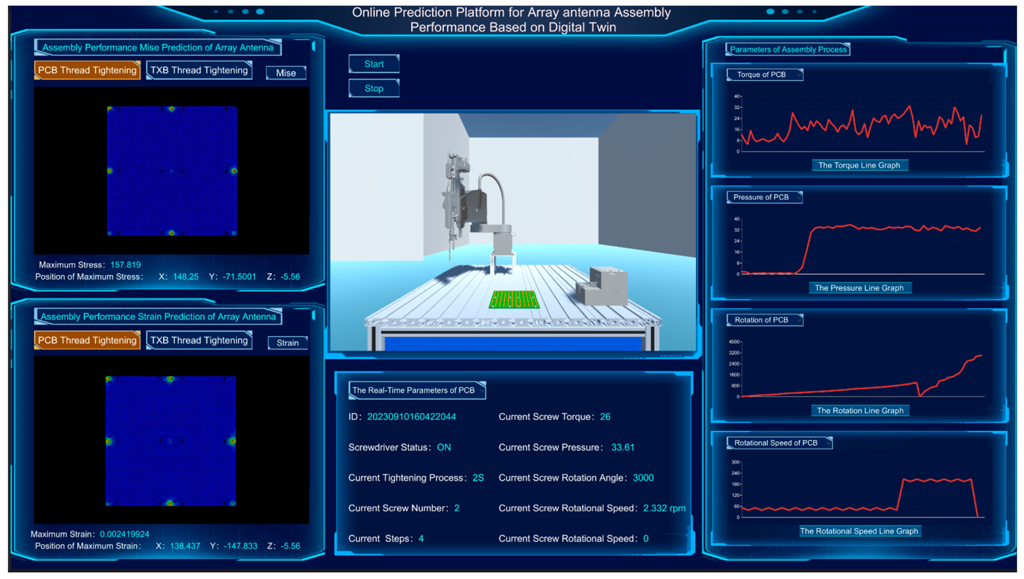This screenshot has width=1024, height=579.
Task: Switch to TXB Thread Tightening in Mise panel
Action: click(x=199, y=70)
